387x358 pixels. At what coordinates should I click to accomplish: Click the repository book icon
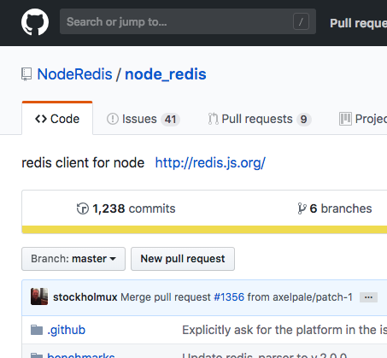(x=26, y=74)
